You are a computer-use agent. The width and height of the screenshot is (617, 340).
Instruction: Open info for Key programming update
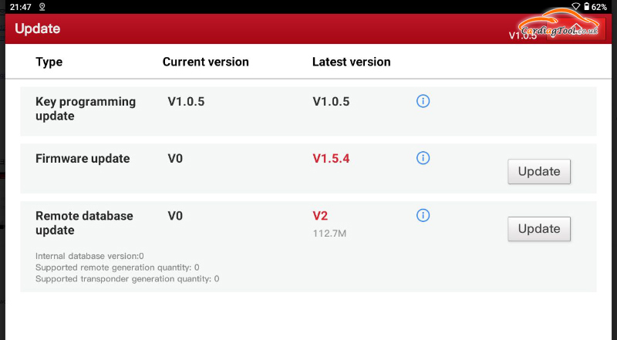pos(423,101)
